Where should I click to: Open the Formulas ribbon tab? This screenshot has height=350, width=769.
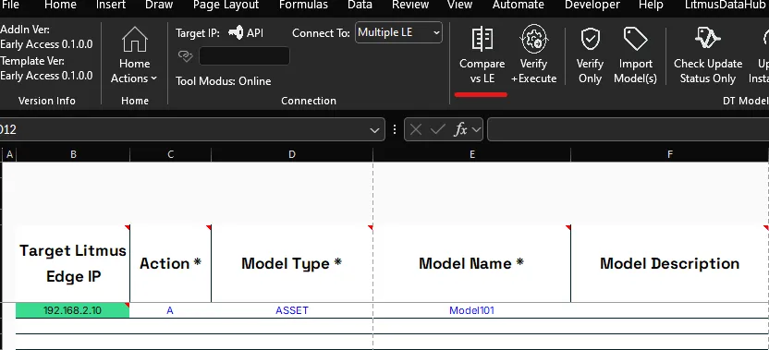point(303,5)
